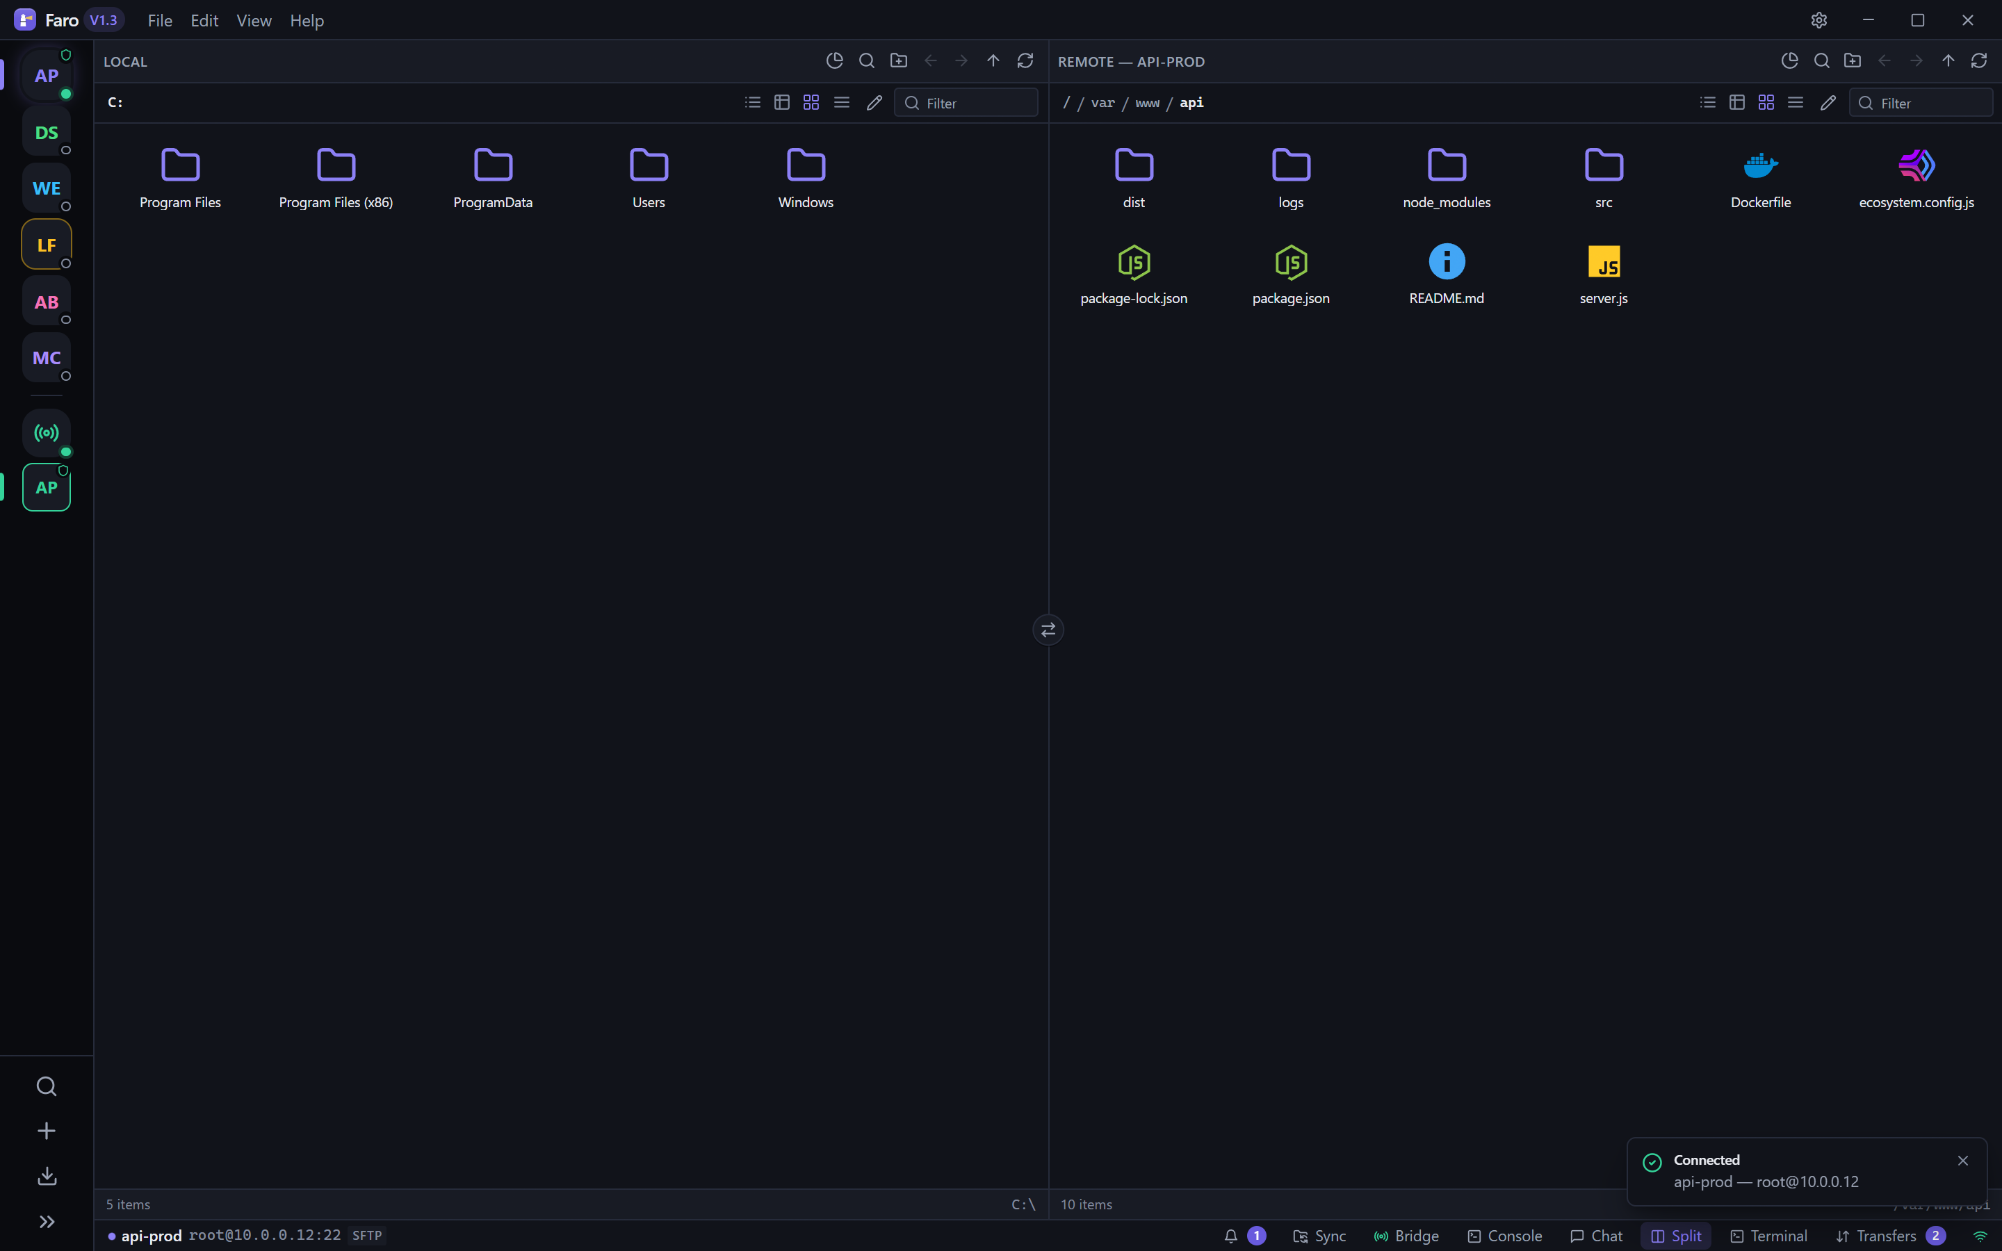2002x1251 pixels.
Task: Open the View menu
Action: coord(254,20)
